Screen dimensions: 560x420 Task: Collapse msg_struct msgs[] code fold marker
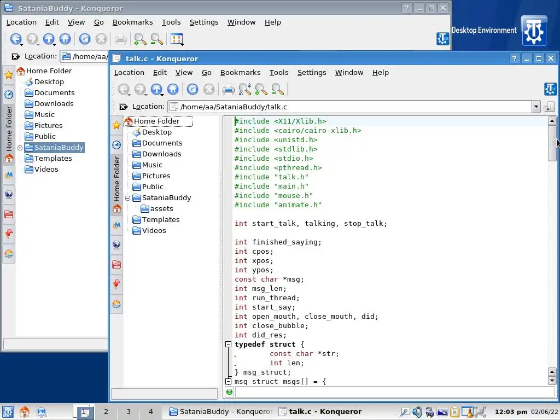click(228, 381)
